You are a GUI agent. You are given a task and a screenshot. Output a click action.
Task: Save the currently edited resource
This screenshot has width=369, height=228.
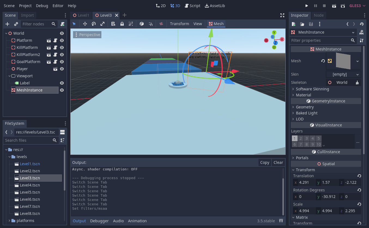click(x=311, y=24)
